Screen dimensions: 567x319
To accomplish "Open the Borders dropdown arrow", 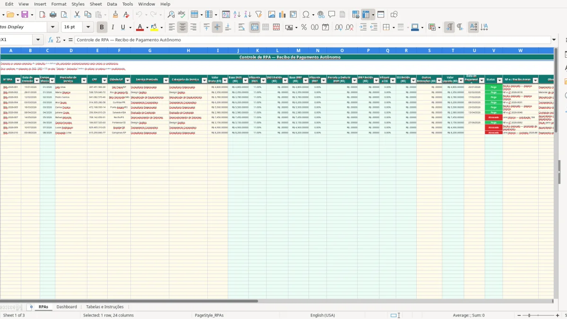I will click(x=393, y=27).
